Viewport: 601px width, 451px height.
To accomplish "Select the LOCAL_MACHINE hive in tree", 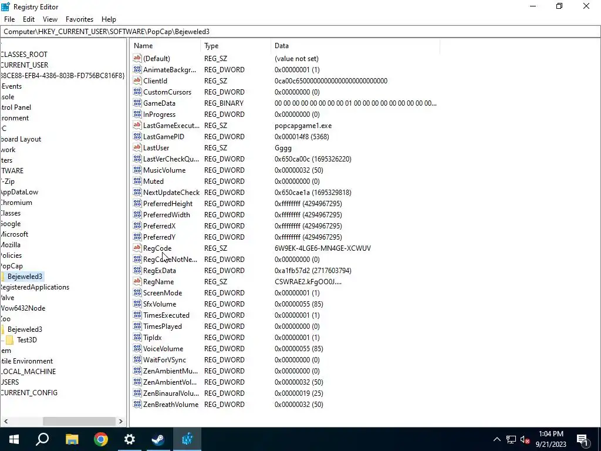I will (x=28, y=371).
